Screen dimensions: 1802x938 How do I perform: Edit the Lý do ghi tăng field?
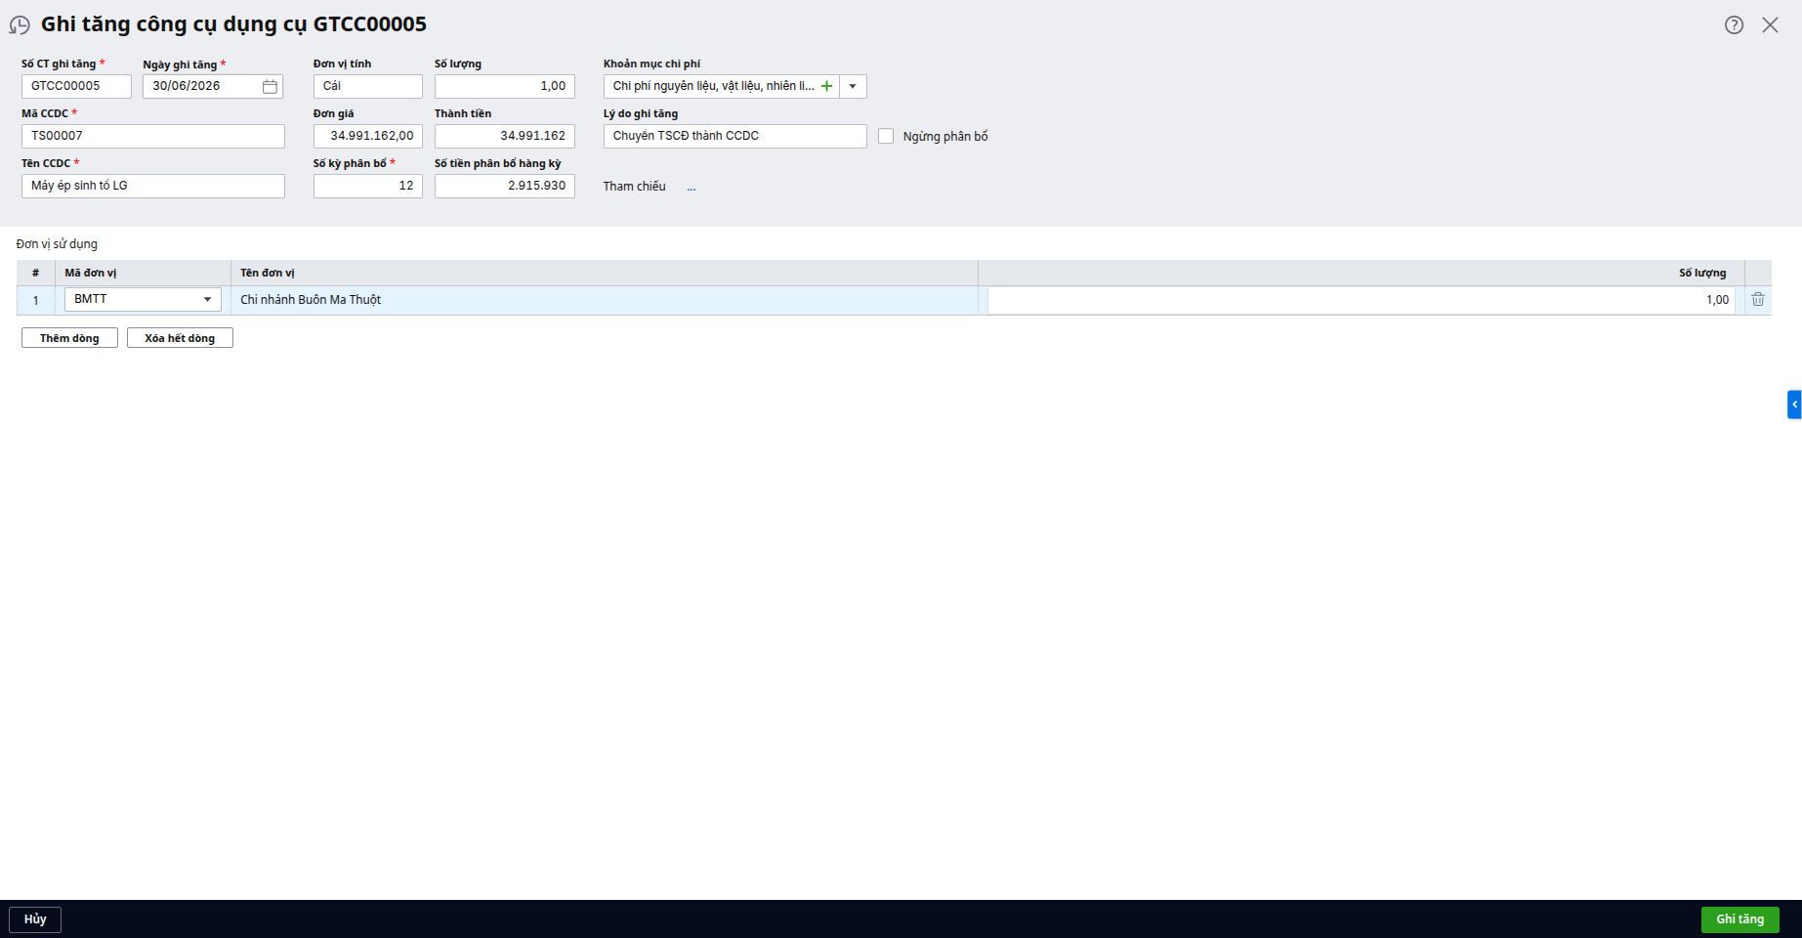pos(734,136)
